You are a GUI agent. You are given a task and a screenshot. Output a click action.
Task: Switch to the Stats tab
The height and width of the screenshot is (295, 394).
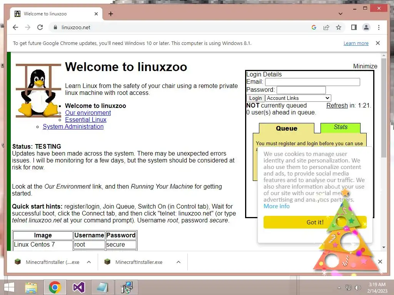coord(341,128)
